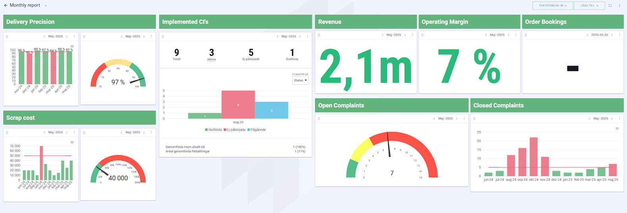Open the hamburger menu on Scrap cost bar chart
The image size is (627, 213).
point(72,142)
